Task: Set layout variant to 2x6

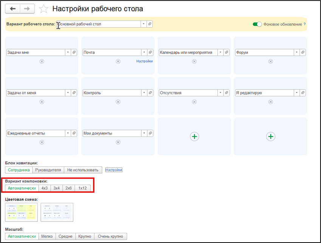Action: pyautogui.click(x=68, y=188)
